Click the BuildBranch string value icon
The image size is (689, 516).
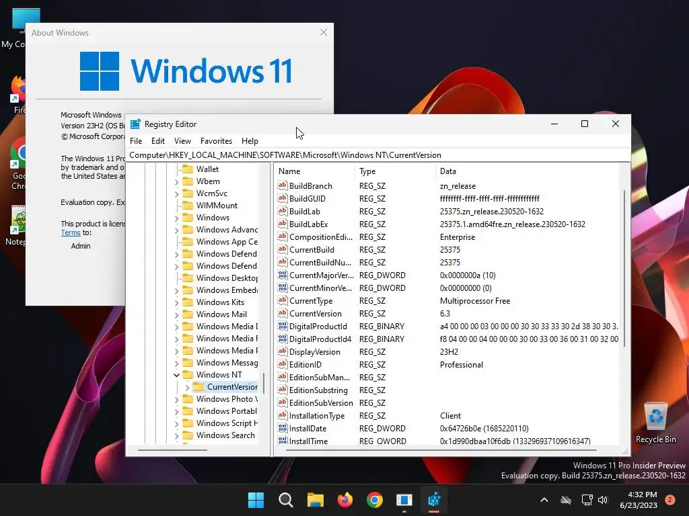282,185
